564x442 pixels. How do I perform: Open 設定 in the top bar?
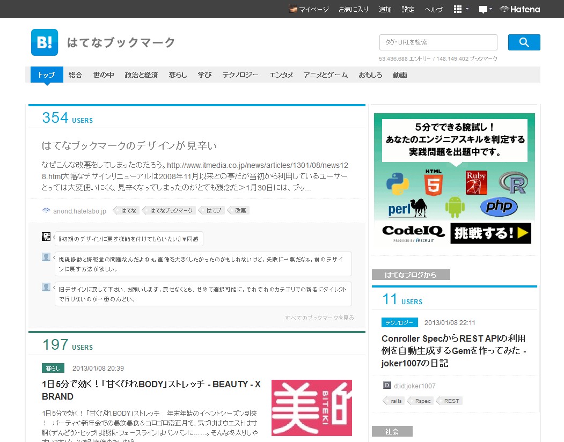point(408,9)
